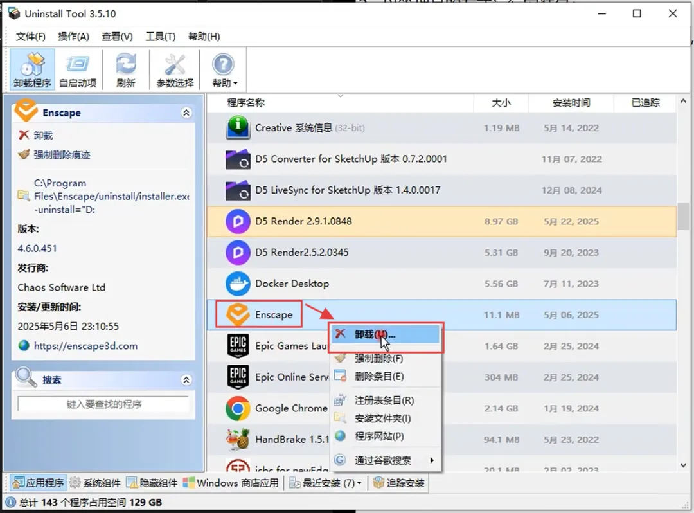
Task: Click the 已追踪 column header
Action: pyautogui.click(x=645, y=103)
